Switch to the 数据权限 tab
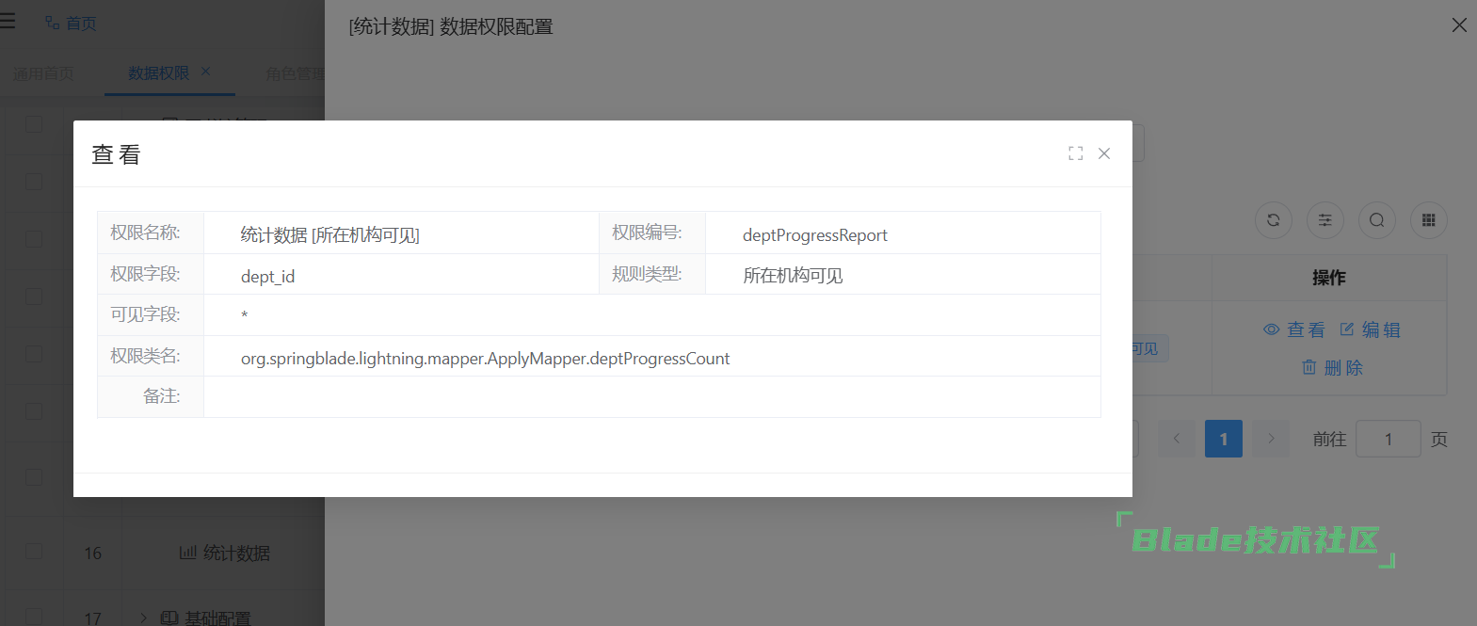Viewport: 1477px width, 626px height. pos(158,73)
